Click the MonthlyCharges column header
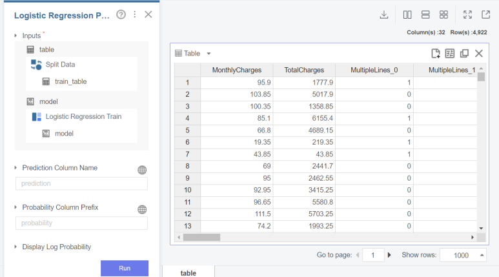The image size is (499, 277). (237, 70)
